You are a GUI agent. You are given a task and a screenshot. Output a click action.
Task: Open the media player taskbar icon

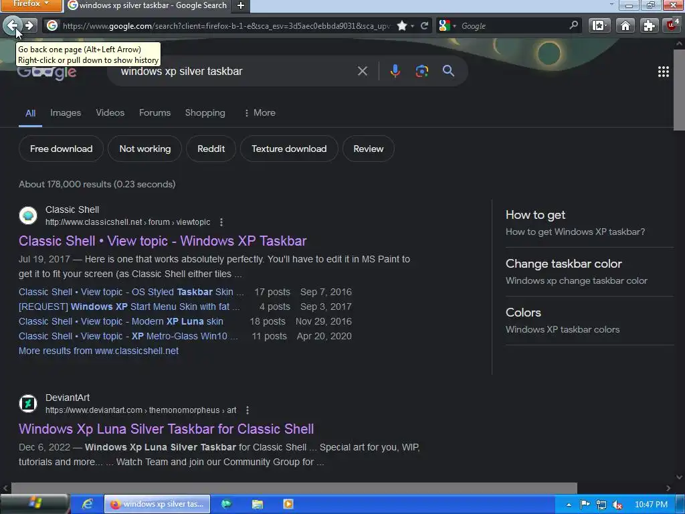click(x=288, y=504)
